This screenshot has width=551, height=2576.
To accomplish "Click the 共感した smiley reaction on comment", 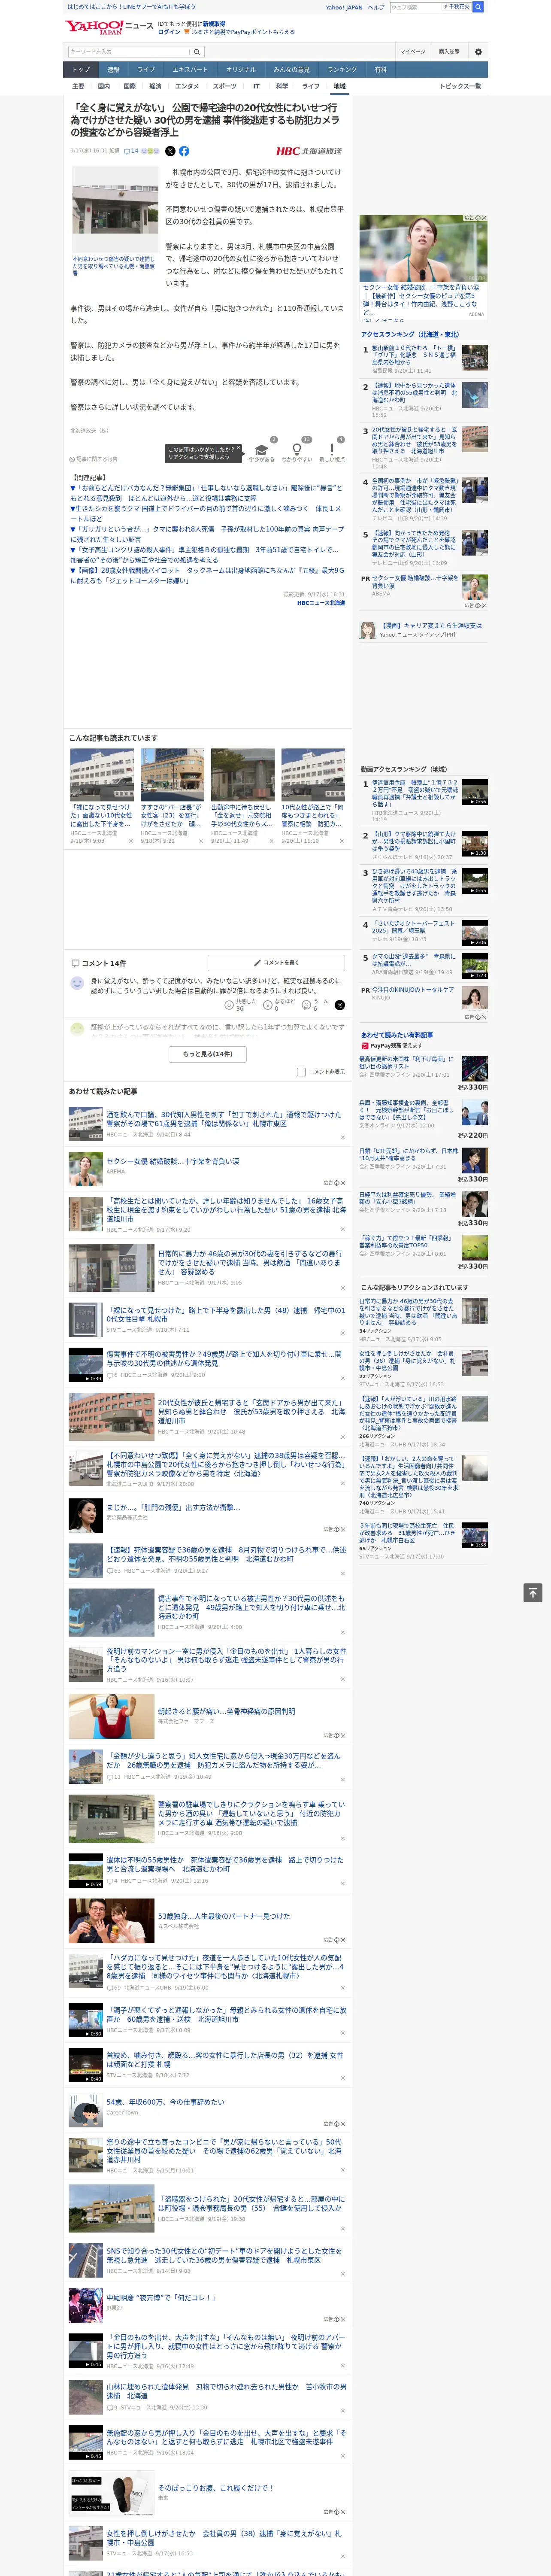I will (229, 1004).
